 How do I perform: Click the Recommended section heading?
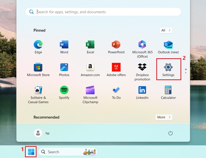(x=46, y=117)
